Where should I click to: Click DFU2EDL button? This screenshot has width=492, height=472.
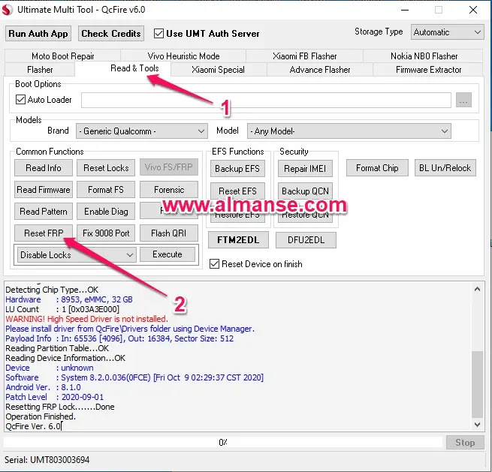click(x=306, y=240)
